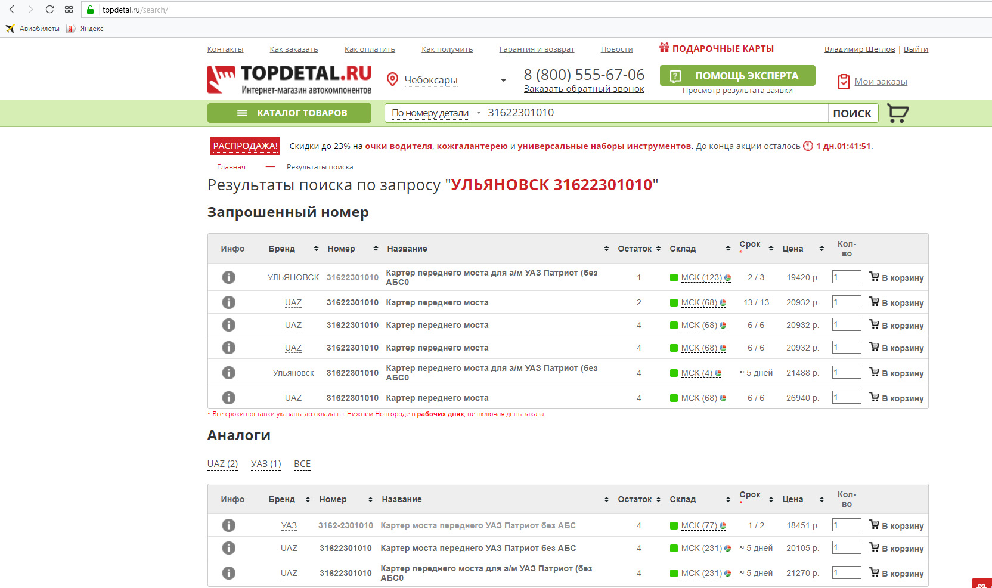Add 19420 р. item to cart
Screen dimensions: 992x588
click(x=896, y=277)
